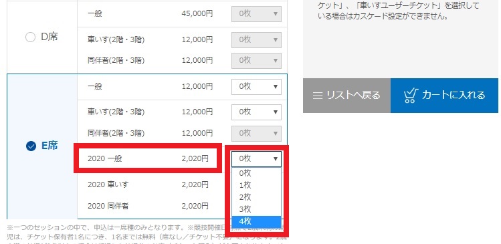
Task: Click the 2,020円 price of 2020 同伴者
Action: (195, 206)
